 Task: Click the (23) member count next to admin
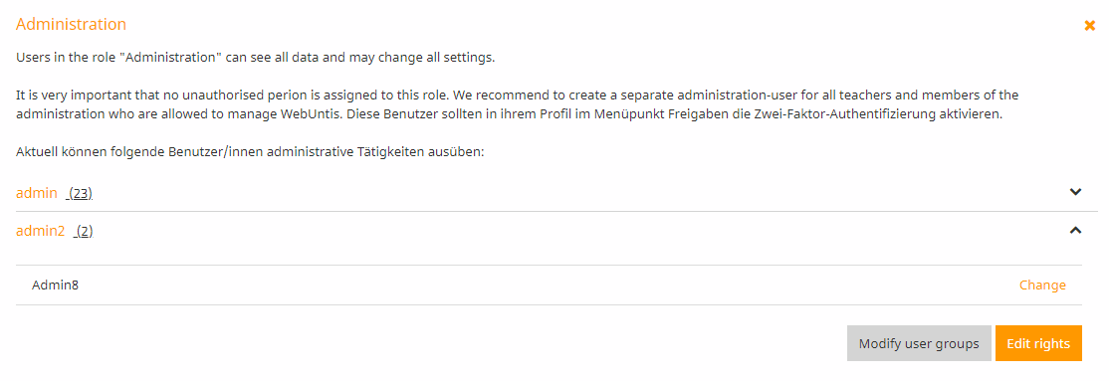click(82, 193)
